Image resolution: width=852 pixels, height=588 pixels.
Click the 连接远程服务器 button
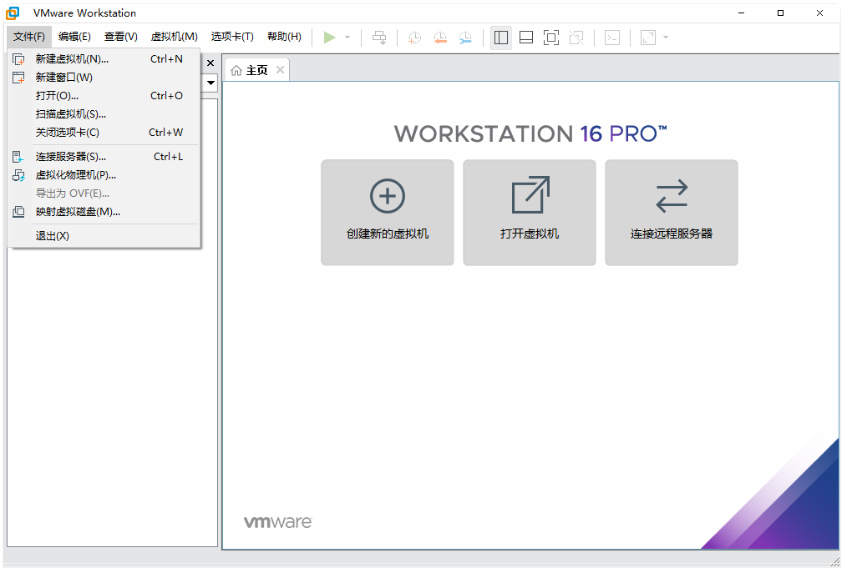click(x=672, y=213)
